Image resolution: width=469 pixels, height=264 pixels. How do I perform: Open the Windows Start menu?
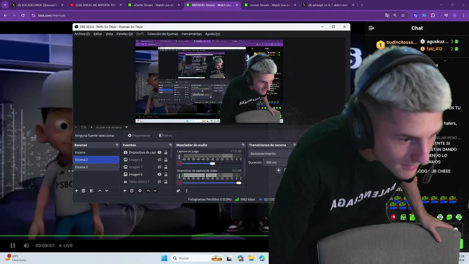point(164,258)
